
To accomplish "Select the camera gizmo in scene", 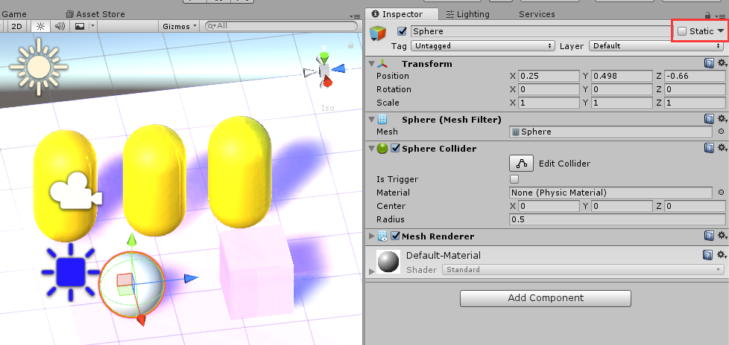I will (x=75, y=190).
